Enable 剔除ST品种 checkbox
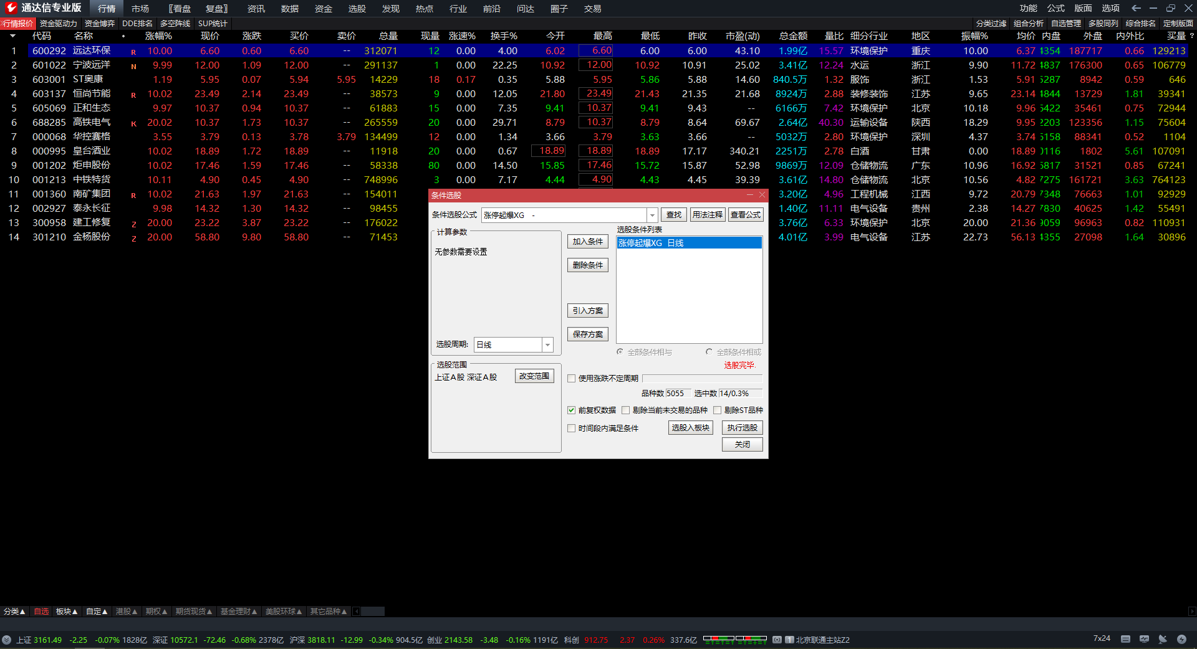The image size is (1197, 649). click(717, 410)
